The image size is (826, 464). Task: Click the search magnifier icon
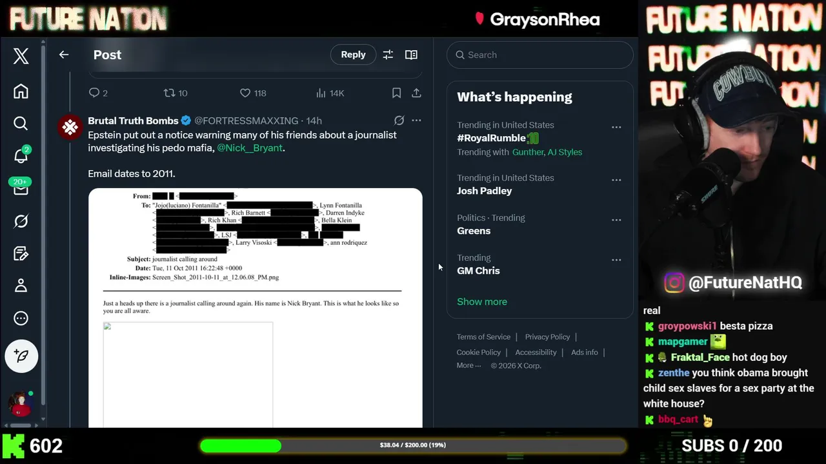point(460,55)
